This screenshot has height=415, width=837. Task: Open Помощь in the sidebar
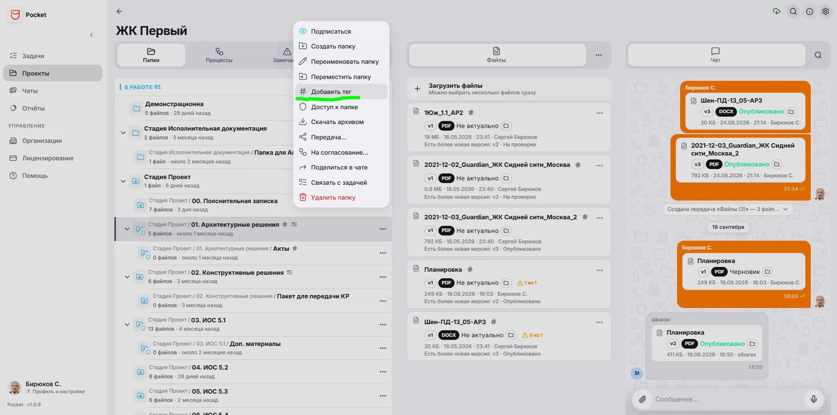(x=53, y=176)
